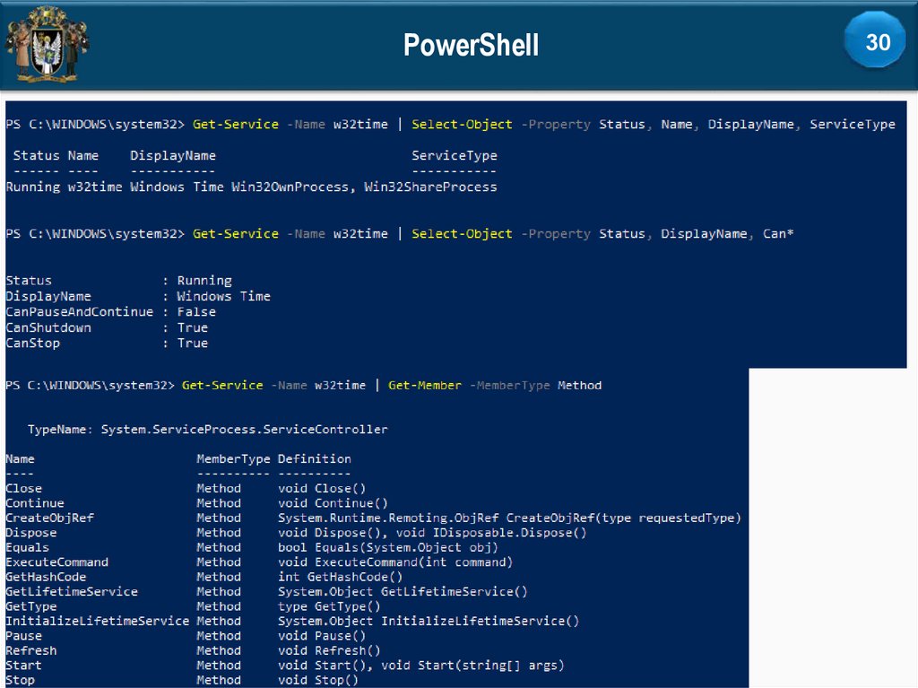The image size is (918, 688).
Task: Click the Can* wildcard parameter
Action: pyautogui.click(x=778, y=234)
